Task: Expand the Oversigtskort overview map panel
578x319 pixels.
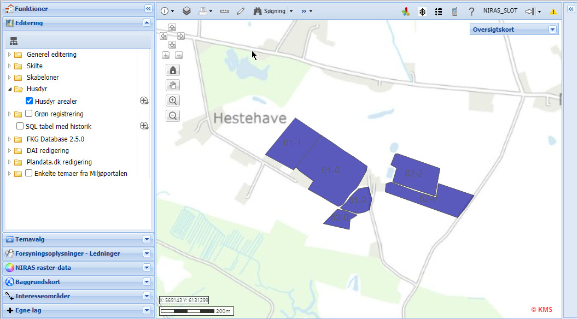Action: (552, 29)
